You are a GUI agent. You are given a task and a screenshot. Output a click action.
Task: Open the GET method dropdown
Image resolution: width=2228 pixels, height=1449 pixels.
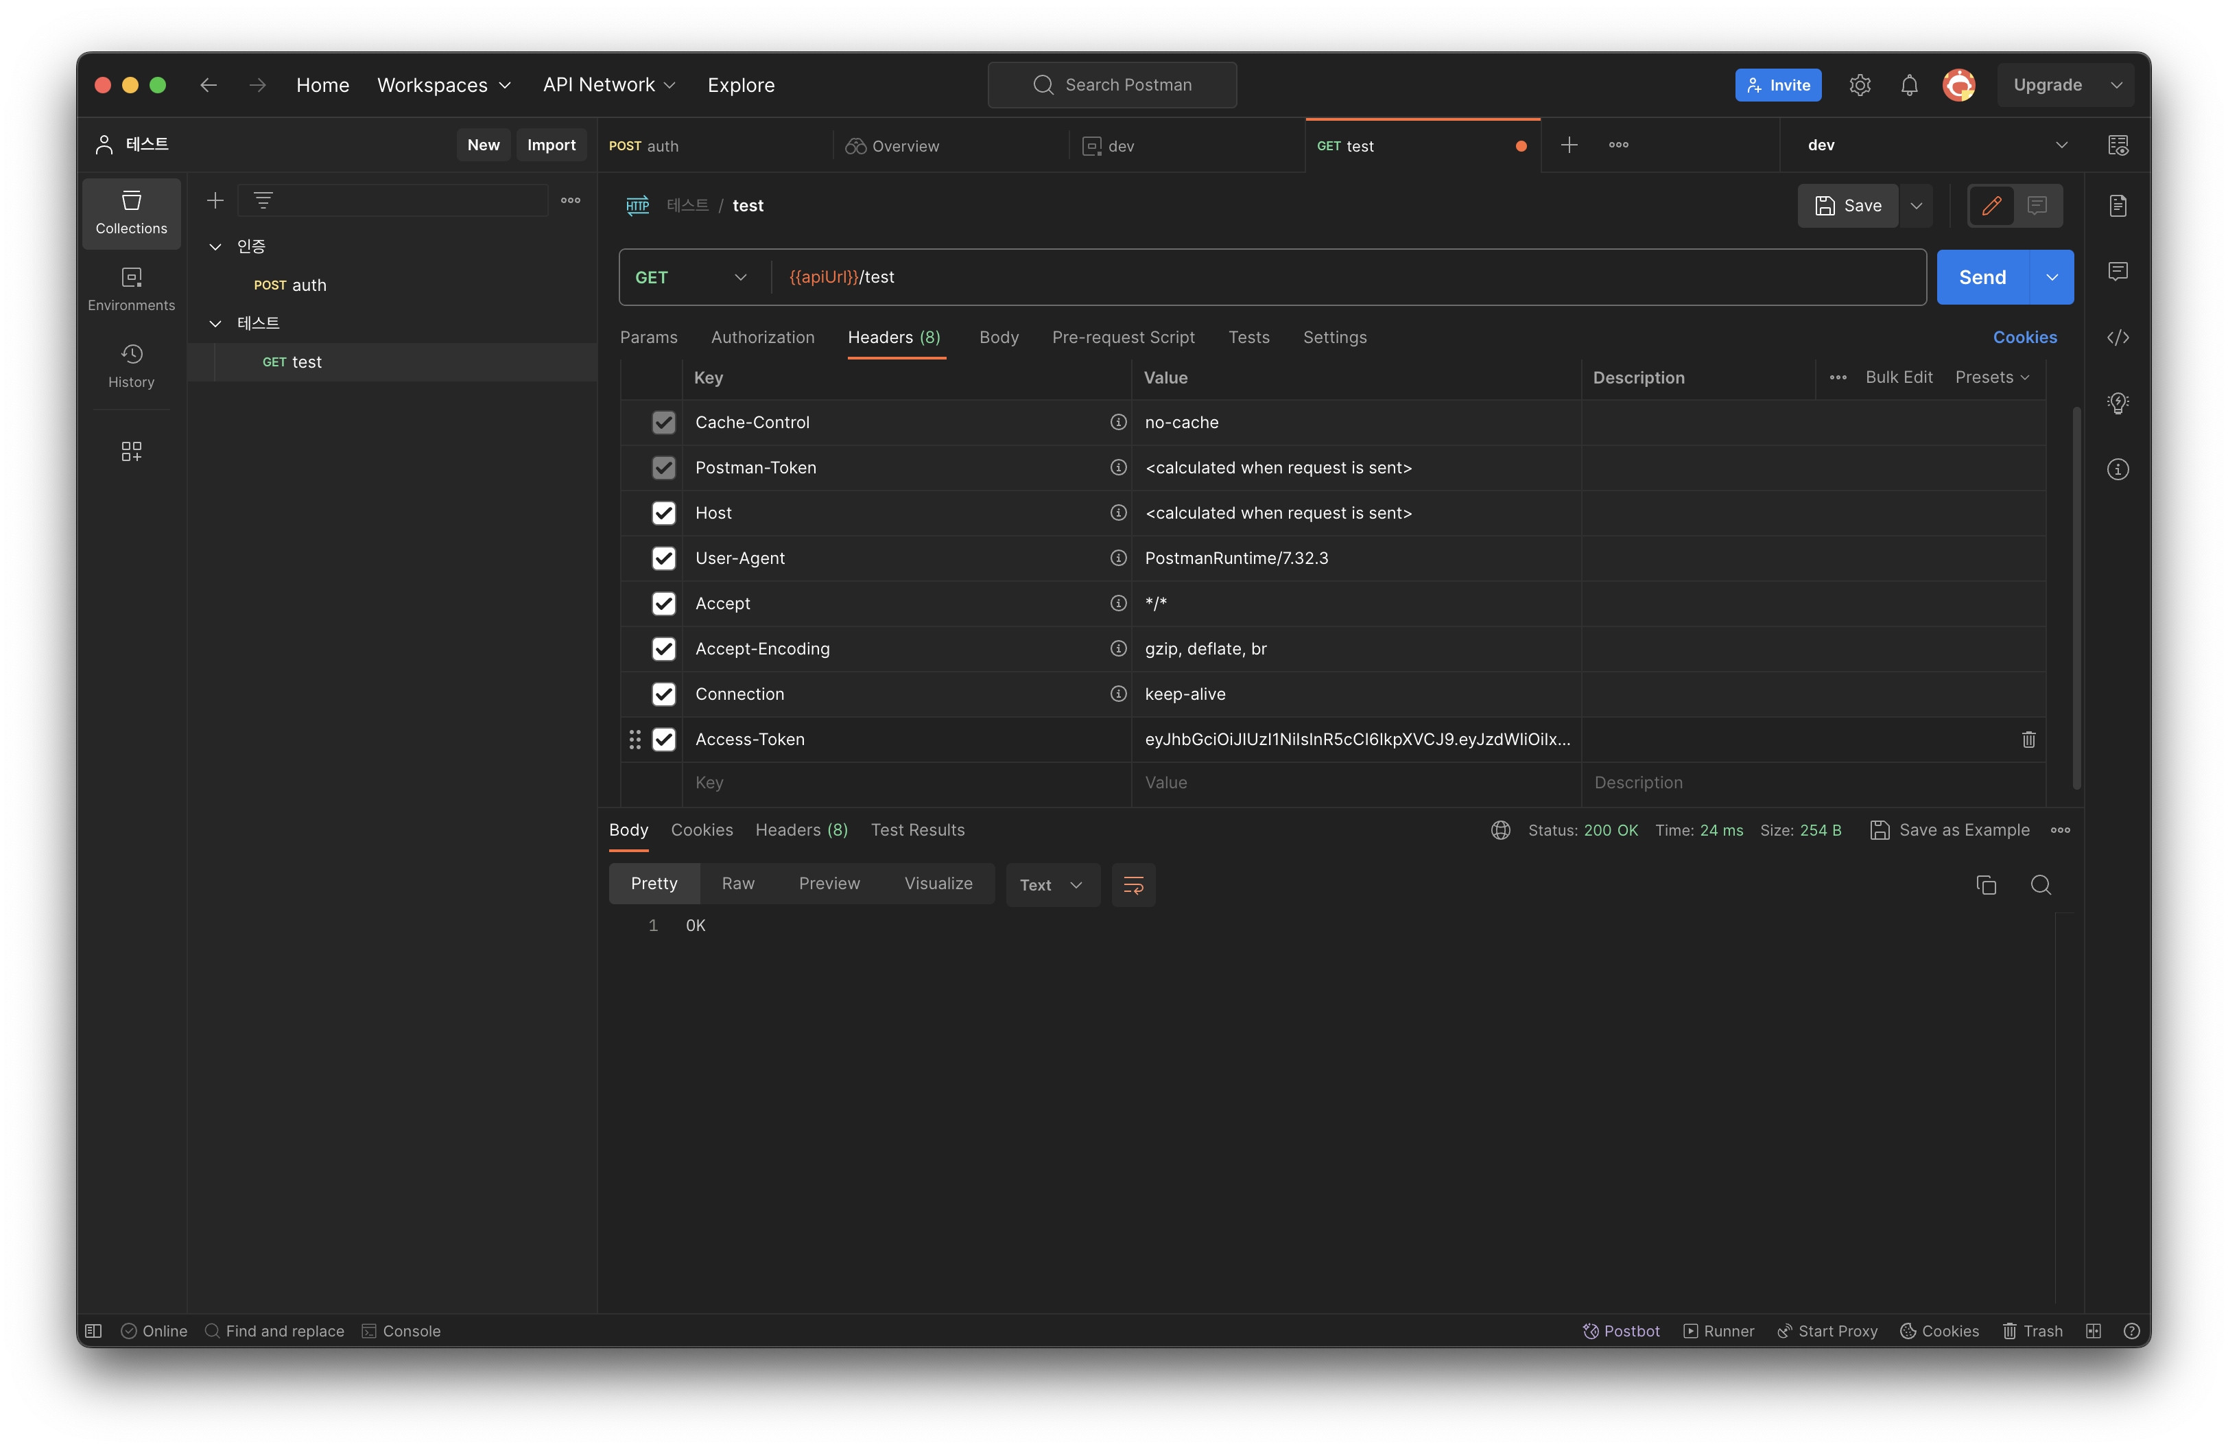pyautogui.click(x=691, y=277)
